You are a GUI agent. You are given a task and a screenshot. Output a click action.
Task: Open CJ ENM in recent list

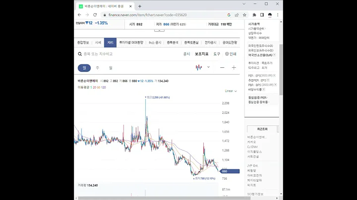[252, 147]
